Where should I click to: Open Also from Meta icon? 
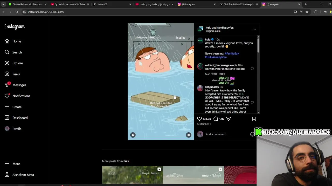pos(7,175)
